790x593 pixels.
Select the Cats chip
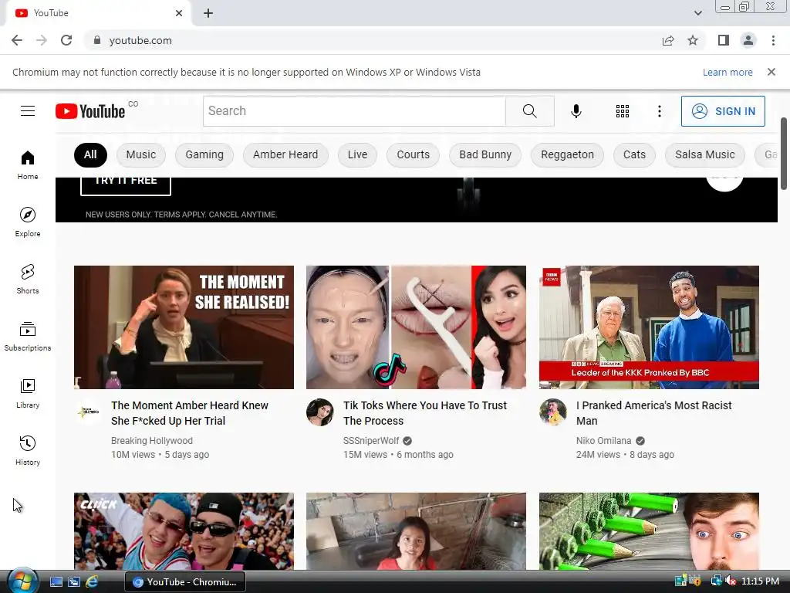point(634,154)
